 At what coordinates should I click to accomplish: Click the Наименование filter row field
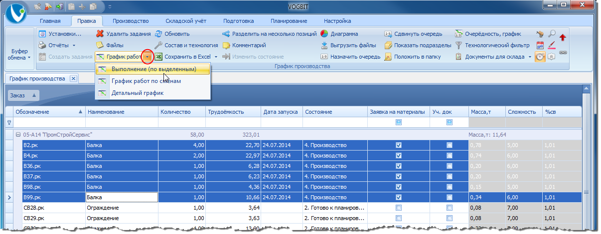point(122,122)
